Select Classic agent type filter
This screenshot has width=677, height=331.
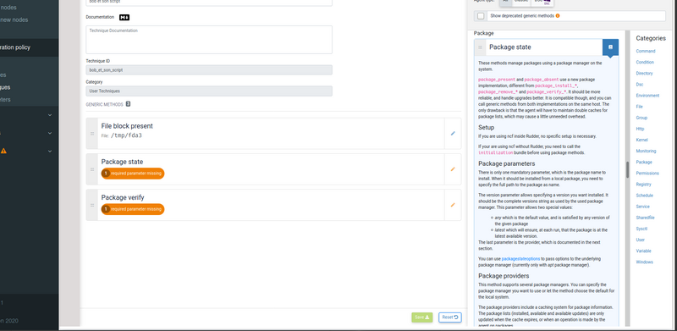coord(521,3)
